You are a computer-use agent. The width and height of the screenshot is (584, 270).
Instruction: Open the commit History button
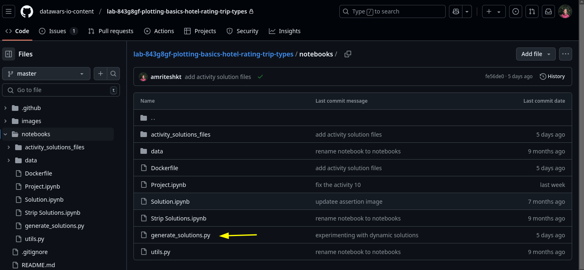click(x=552, y=76)
